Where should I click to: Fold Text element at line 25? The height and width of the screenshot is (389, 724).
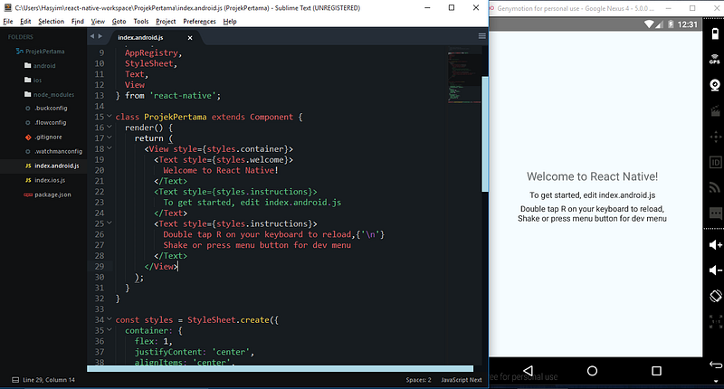coord(110,223)
